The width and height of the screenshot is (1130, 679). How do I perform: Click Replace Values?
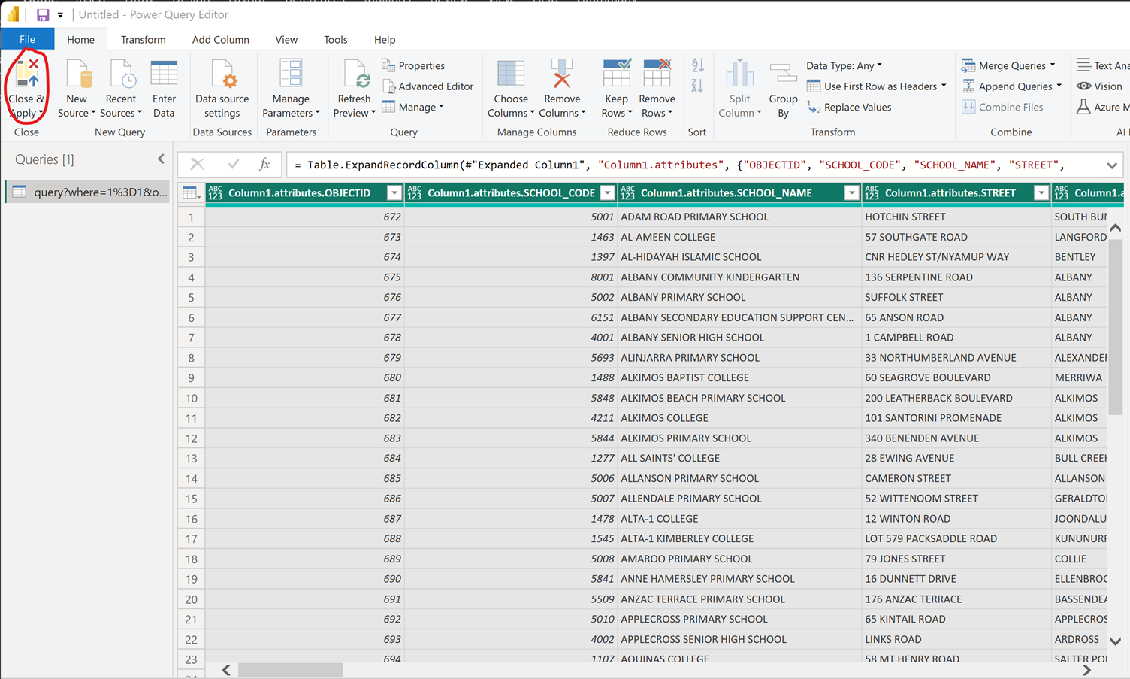tap(849, 108)
